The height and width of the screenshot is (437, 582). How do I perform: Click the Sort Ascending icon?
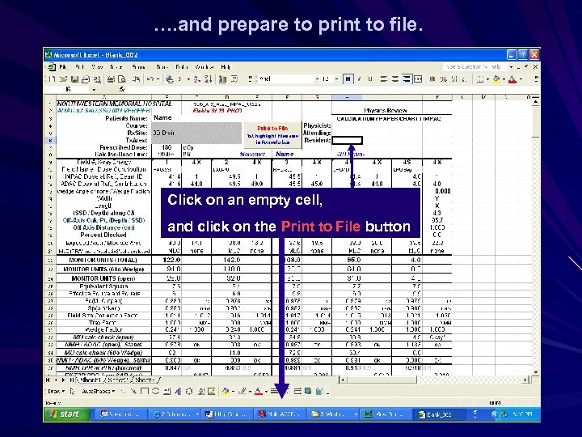coord(197,78)
